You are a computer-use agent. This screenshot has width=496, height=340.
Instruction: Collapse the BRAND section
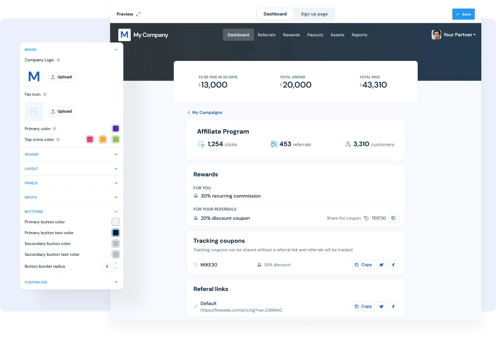click(116, 50)
